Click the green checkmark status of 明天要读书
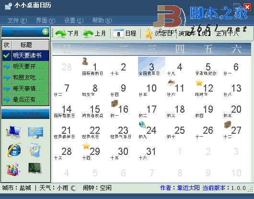Image resolution: width=254 pixels, height=199 pixels. (x=7, y=56)
